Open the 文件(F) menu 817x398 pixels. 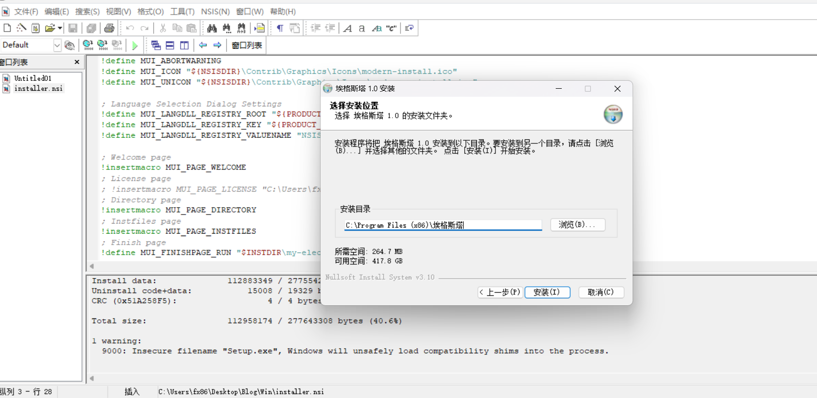26,11
